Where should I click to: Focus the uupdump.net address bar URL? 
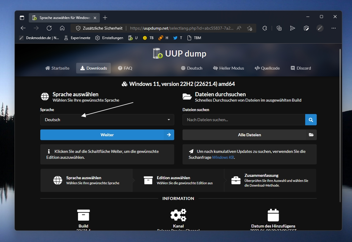tap(182, 28)
